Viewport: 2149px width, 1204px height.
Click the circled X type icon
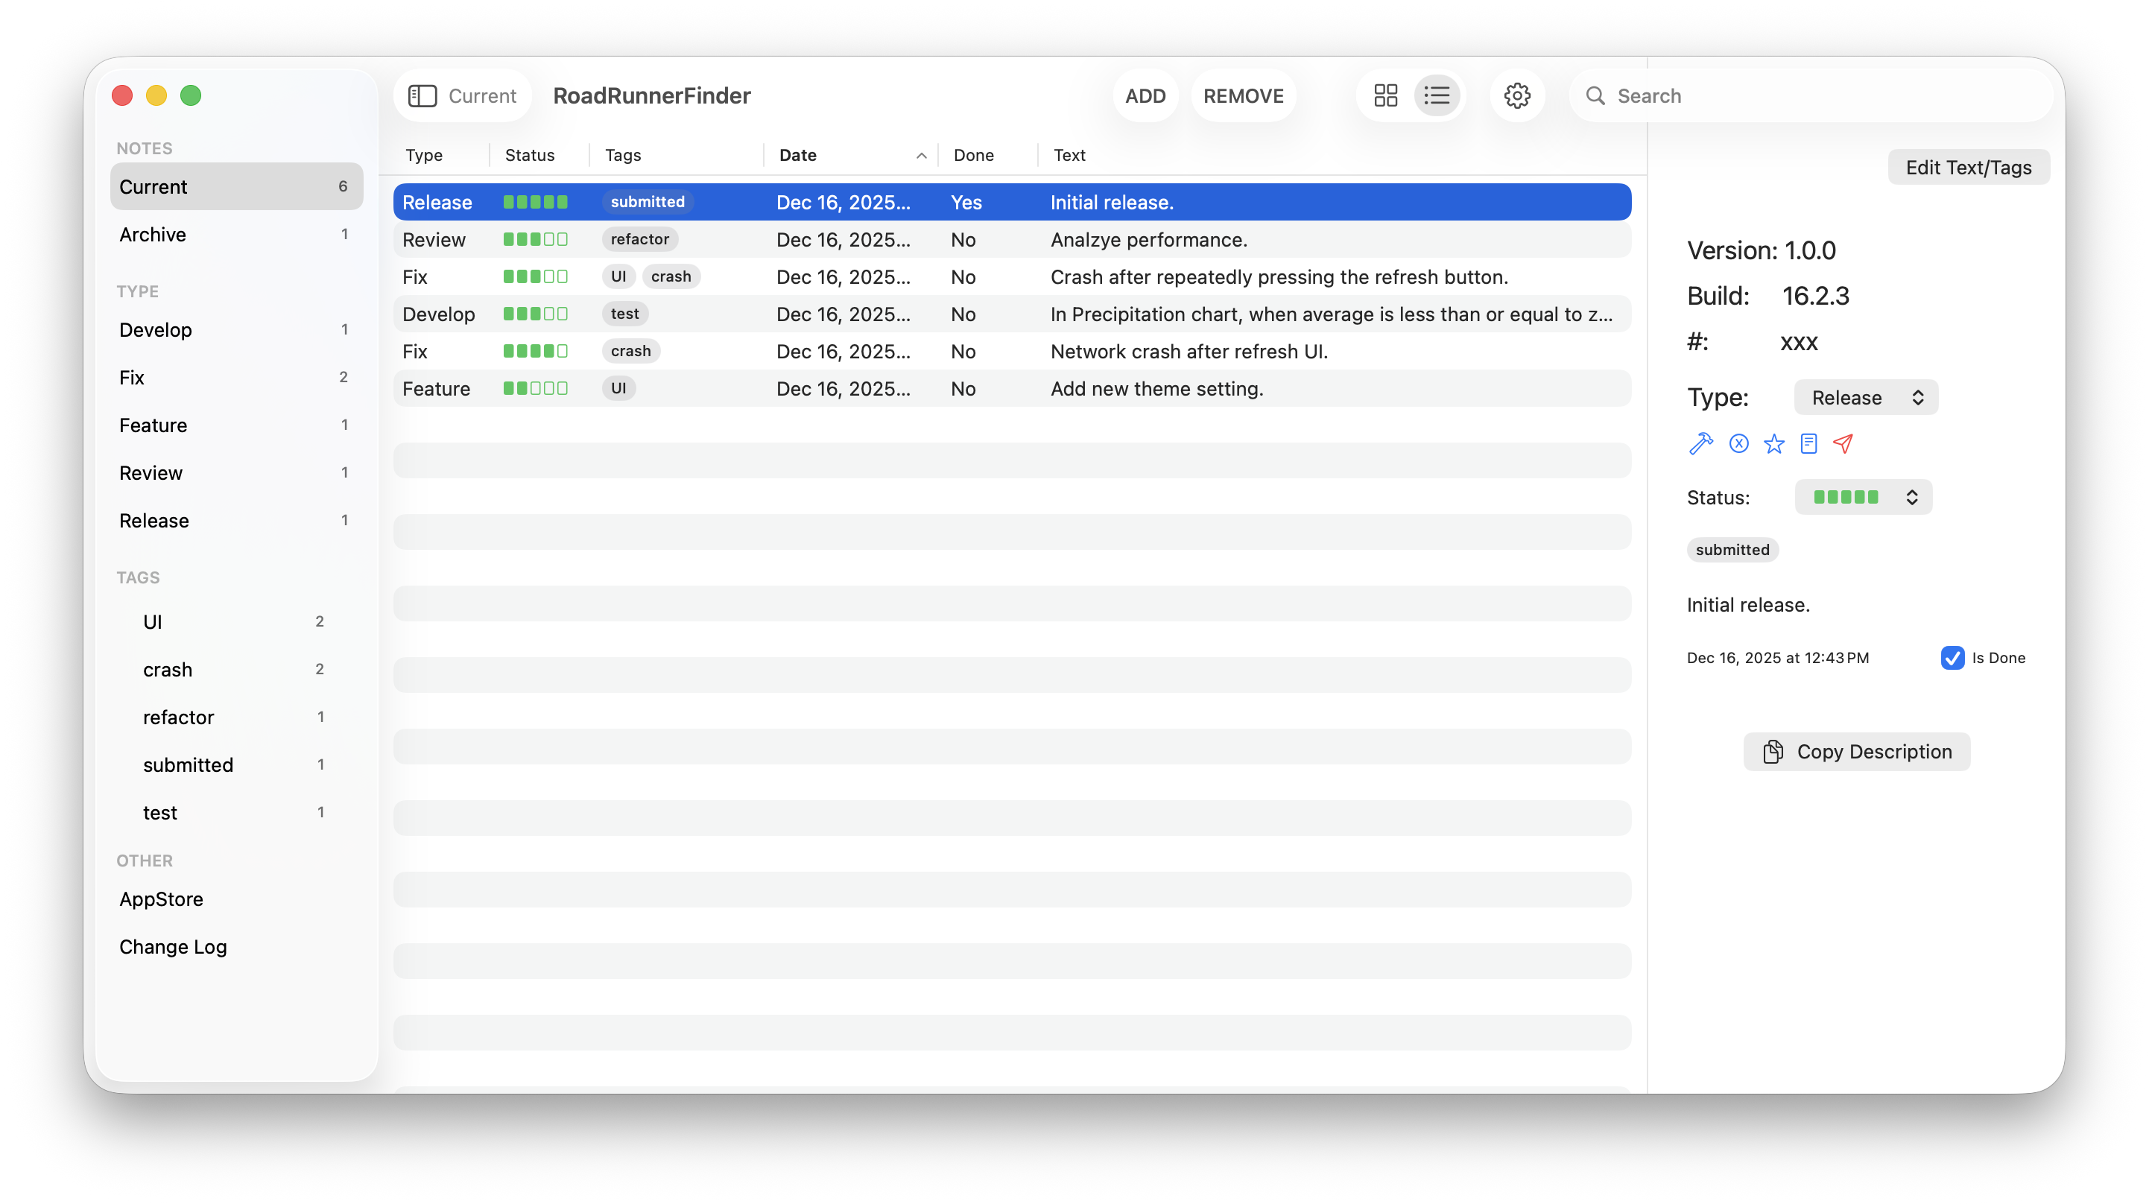click(1738, 443)
